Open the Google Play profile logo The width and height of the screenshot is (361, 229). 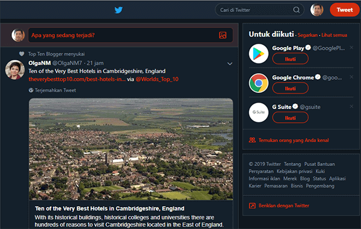coord(259,53)
